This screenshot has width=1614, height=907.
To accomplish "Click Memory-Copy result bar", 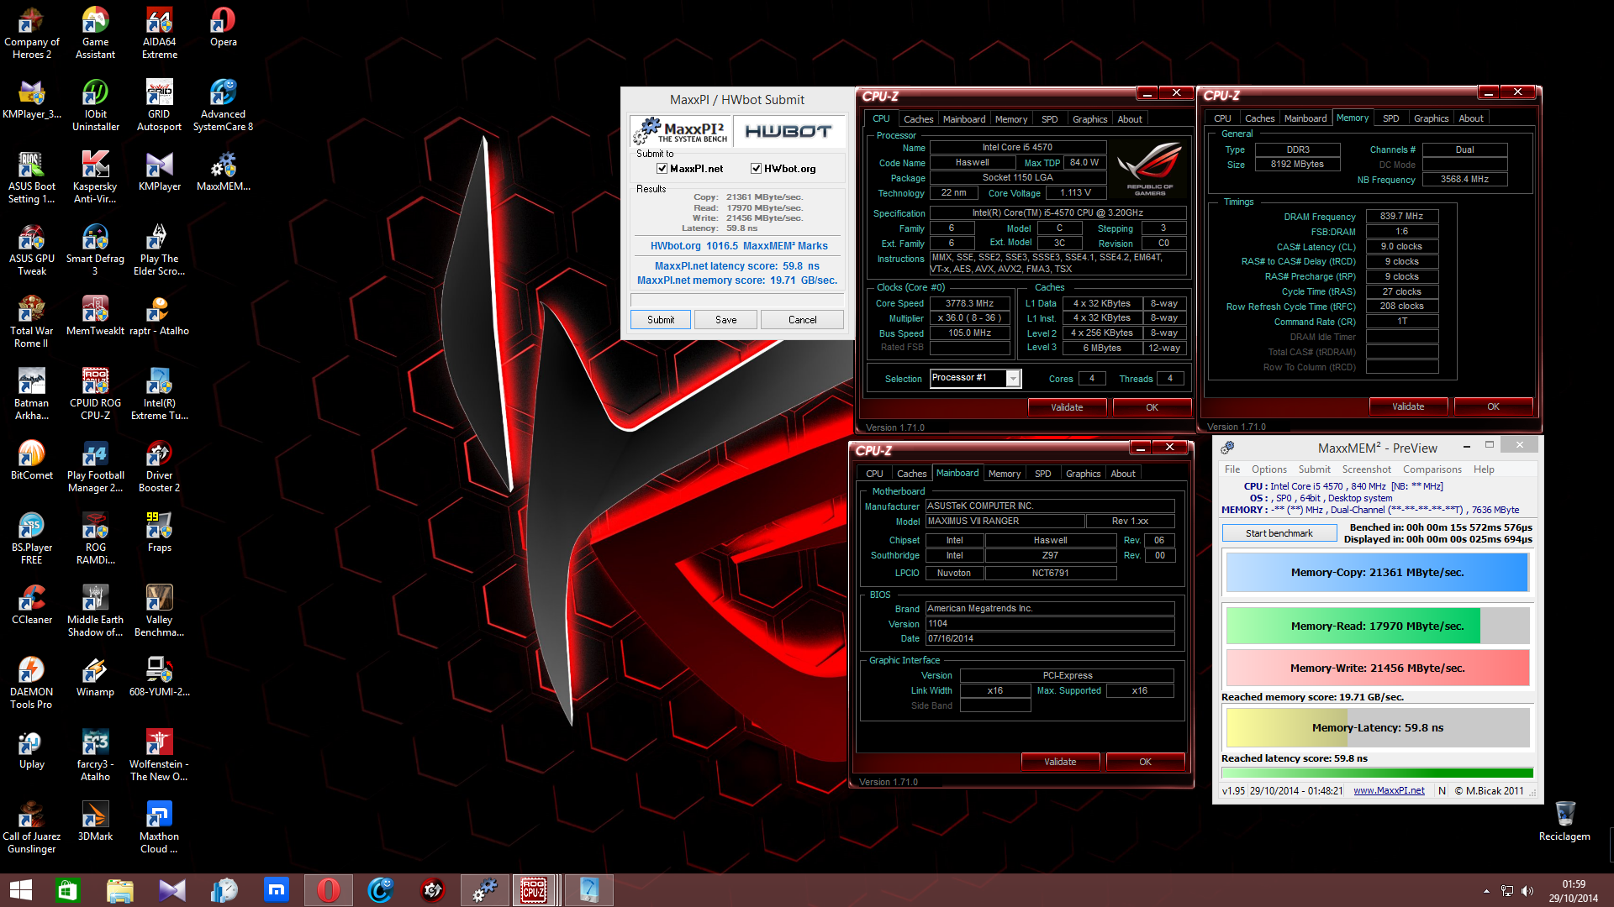I will pos(1377,573).
